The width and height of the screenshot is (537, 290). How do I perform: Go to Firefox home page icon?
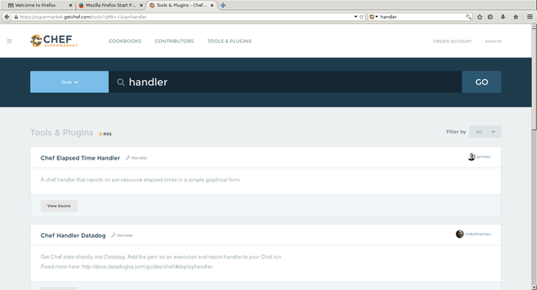(x=516, y=17)
